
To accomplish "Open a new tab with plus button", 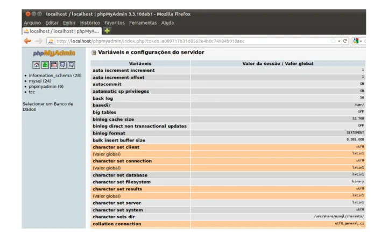I will click(x=107, y=31).
